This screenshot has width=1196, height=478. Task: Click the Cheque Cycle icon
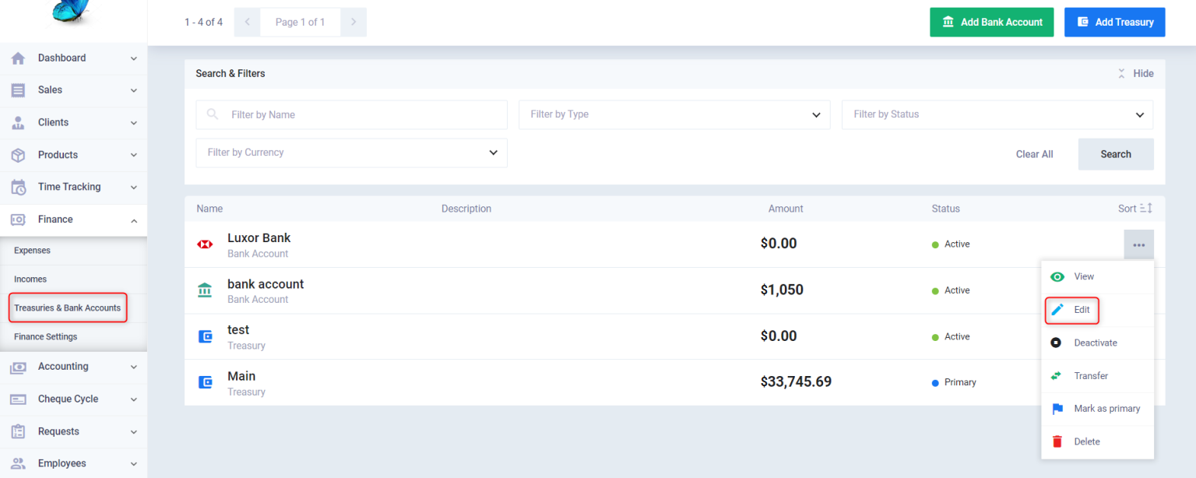(x=18, y=399)
